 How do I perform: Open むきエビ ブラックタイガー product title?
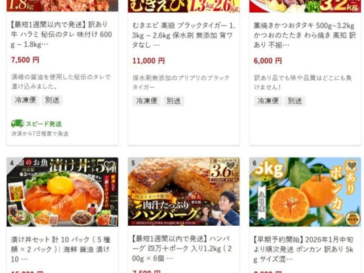coord(184,35)
